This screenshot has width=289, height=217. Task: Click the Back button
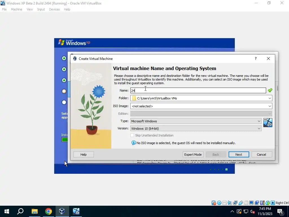216,155
